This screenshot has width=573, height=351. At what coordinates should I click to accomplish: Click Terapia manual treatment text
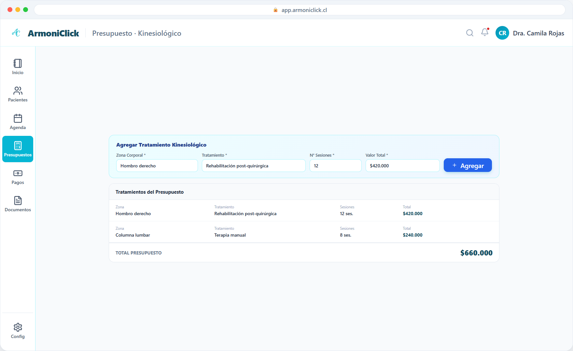click(230, 235)
